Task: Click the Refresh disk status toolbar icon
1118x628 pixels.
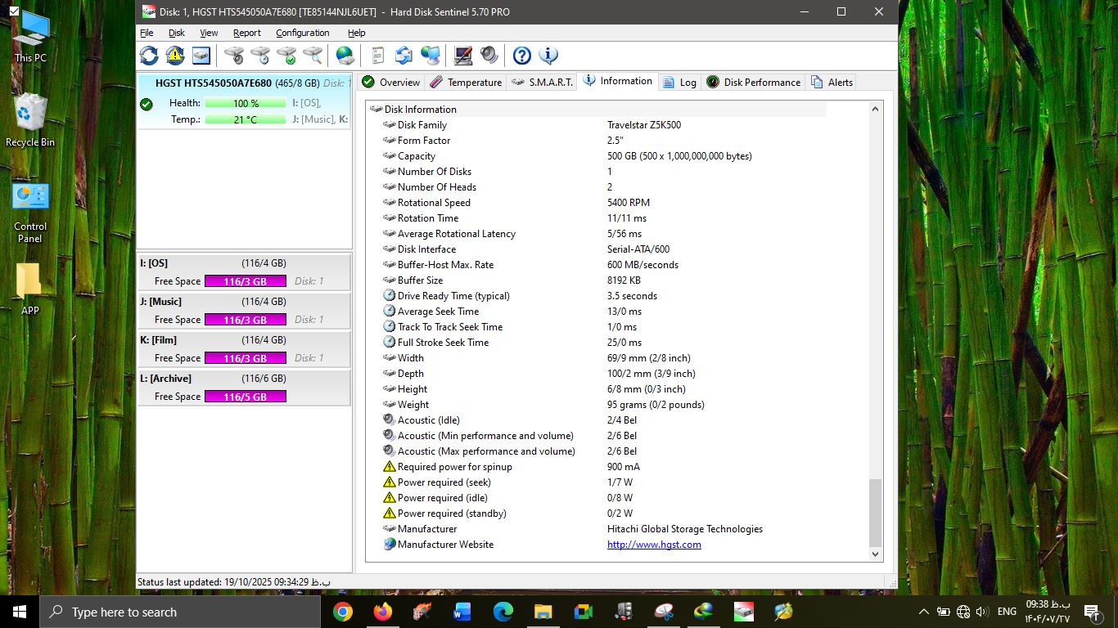Action: point(149,56)
